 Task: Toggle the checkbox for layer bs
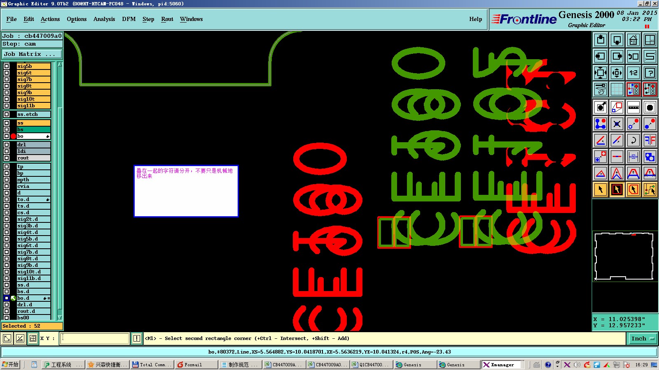click(7, 129)
